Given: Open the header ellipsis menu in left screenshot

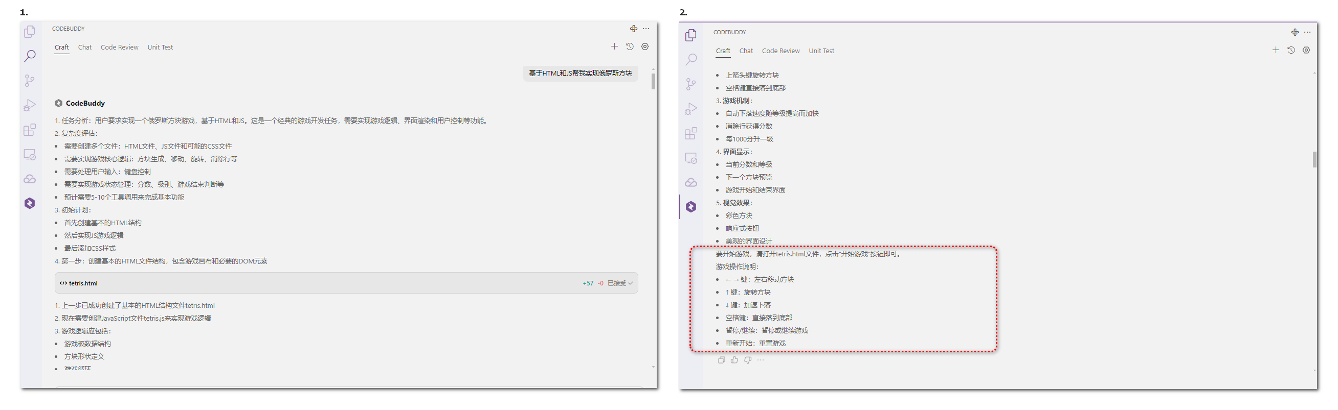Looking at the screenshot, I should coord(646,29).
